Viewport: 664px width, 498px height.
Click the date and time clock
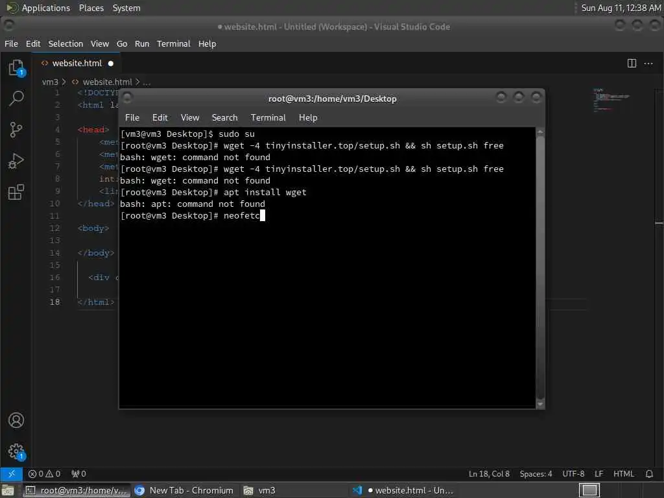(621, 8)
